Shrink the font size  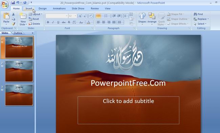85,16
